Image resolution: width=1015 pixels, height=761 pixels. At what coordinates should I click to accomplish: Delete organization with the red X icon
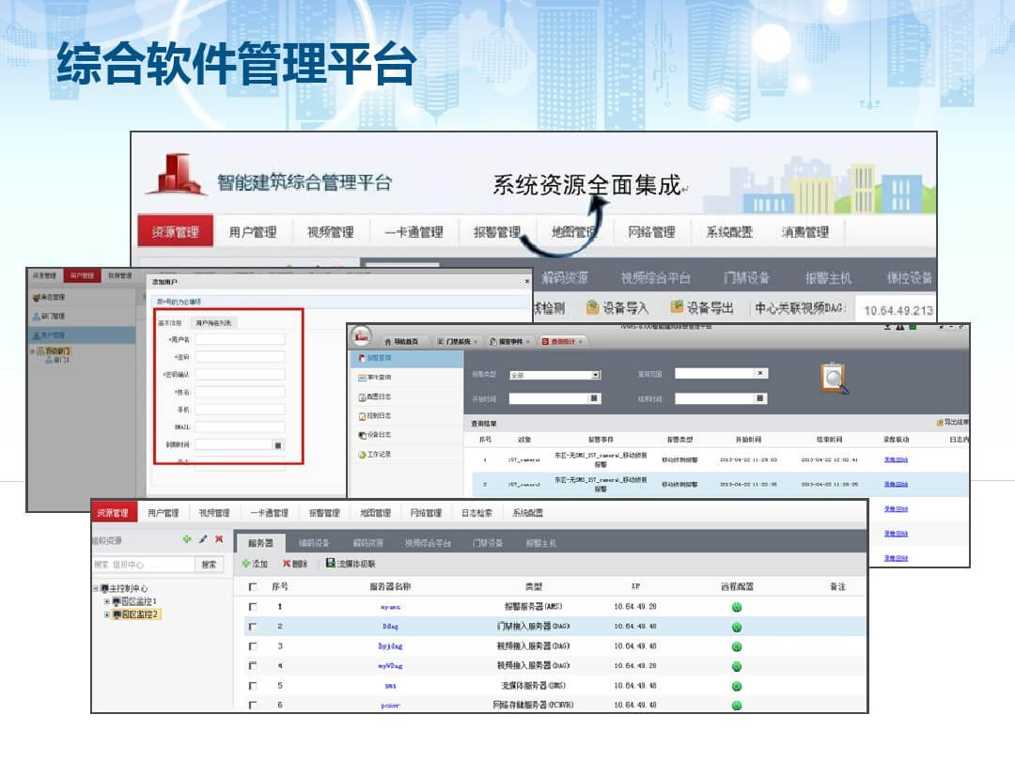coord(219,539)
